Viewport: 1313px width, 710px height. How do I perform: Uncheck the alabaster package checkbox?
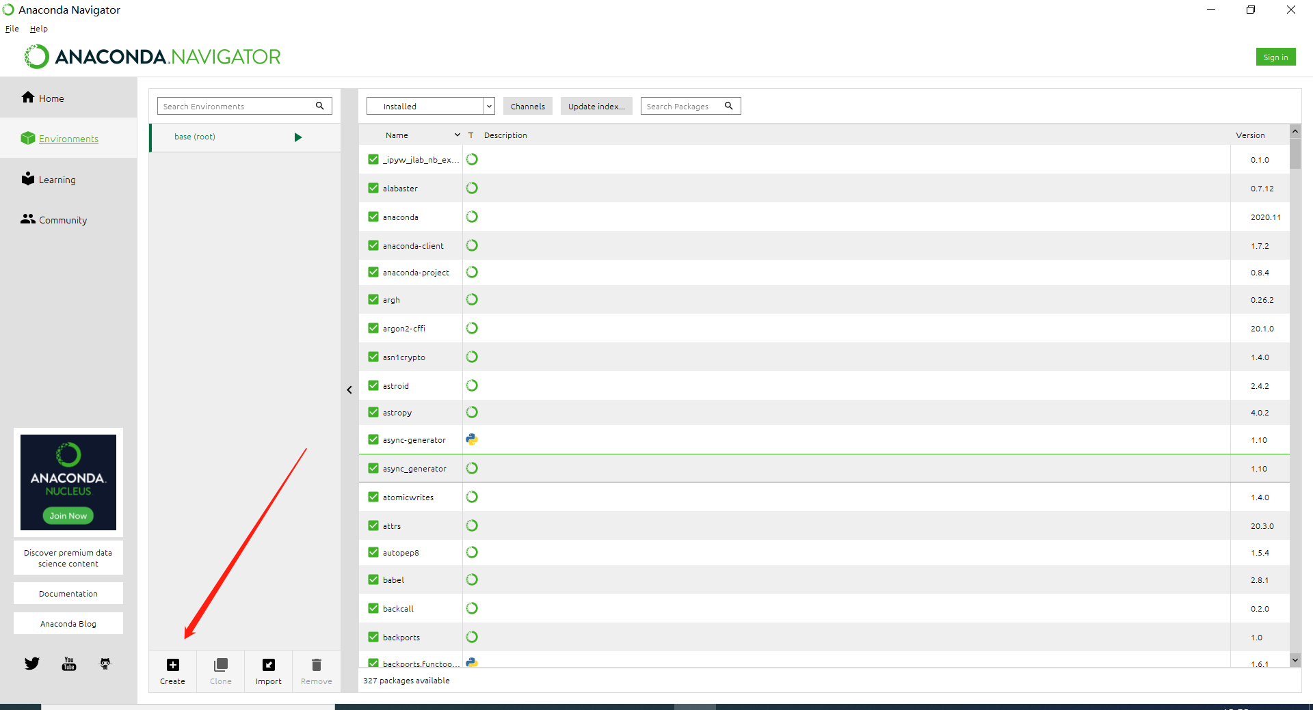tap(373, 188)
